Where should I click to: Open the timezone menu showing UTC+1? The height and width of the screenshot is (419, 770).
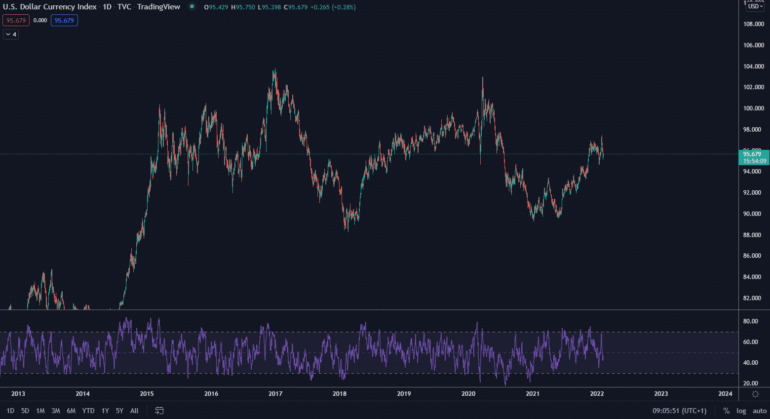(679, 411)
